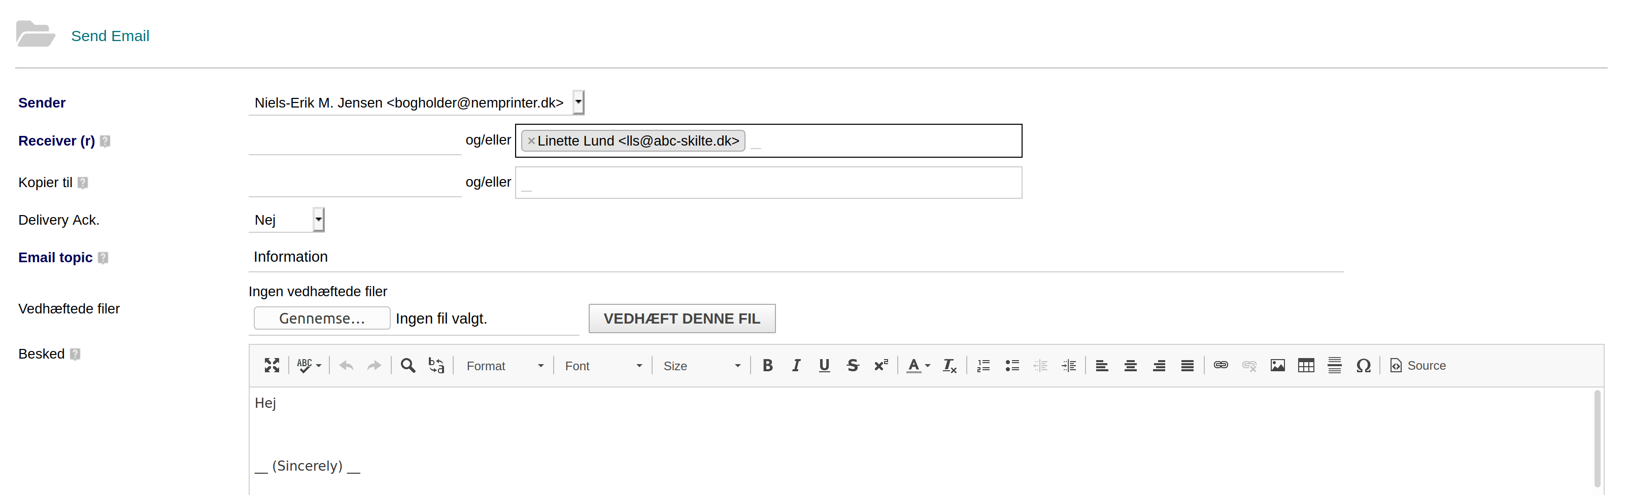Insert a table into the message
1627x495 pixels.
[1306, 366]
